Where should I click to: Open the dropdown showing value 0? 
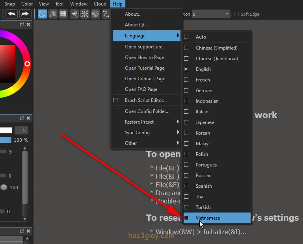point(211,14)
